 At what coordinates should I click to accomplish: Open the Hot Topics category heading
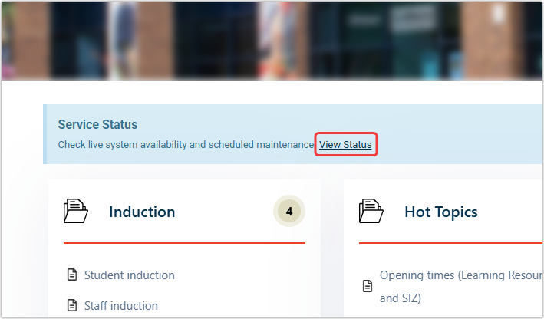[440, 212]
